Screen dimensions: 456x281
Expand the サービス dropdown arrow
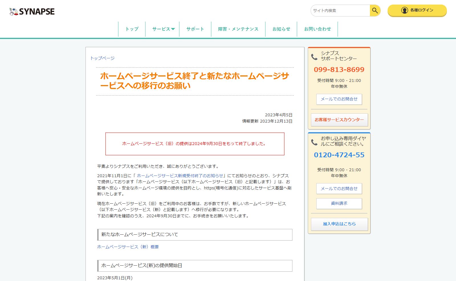click(x=173, y=29)
